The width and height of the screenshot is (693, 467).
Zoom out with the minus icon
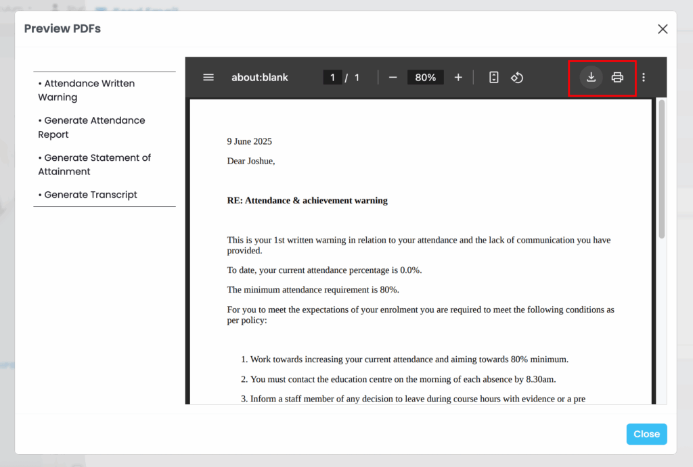pos(393,78)
